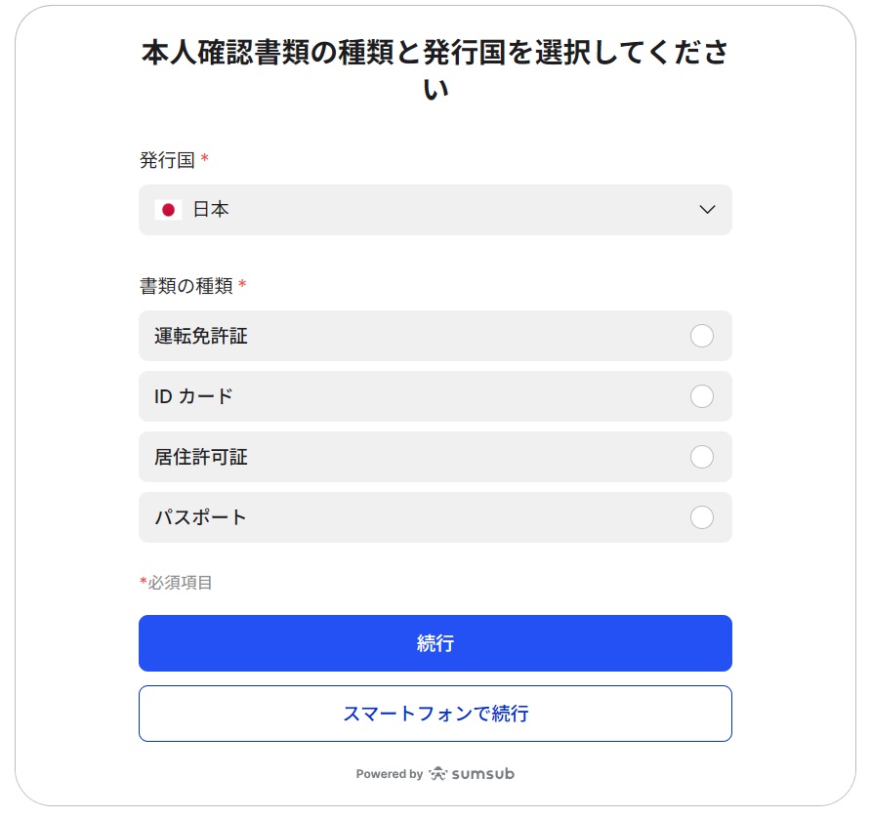Select the 運転免許証 radio button
The width and height of the screenshot is (871, 818).
(x=701, y=336)
